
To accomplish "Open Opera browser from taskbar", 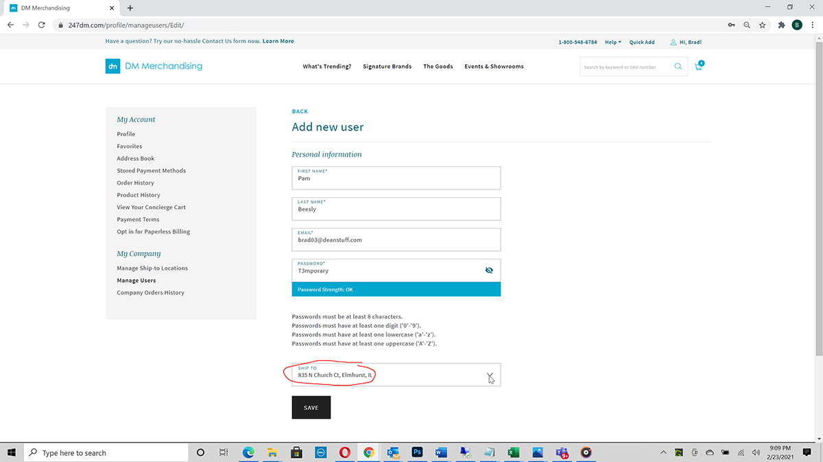I will (x=344, y=452).
